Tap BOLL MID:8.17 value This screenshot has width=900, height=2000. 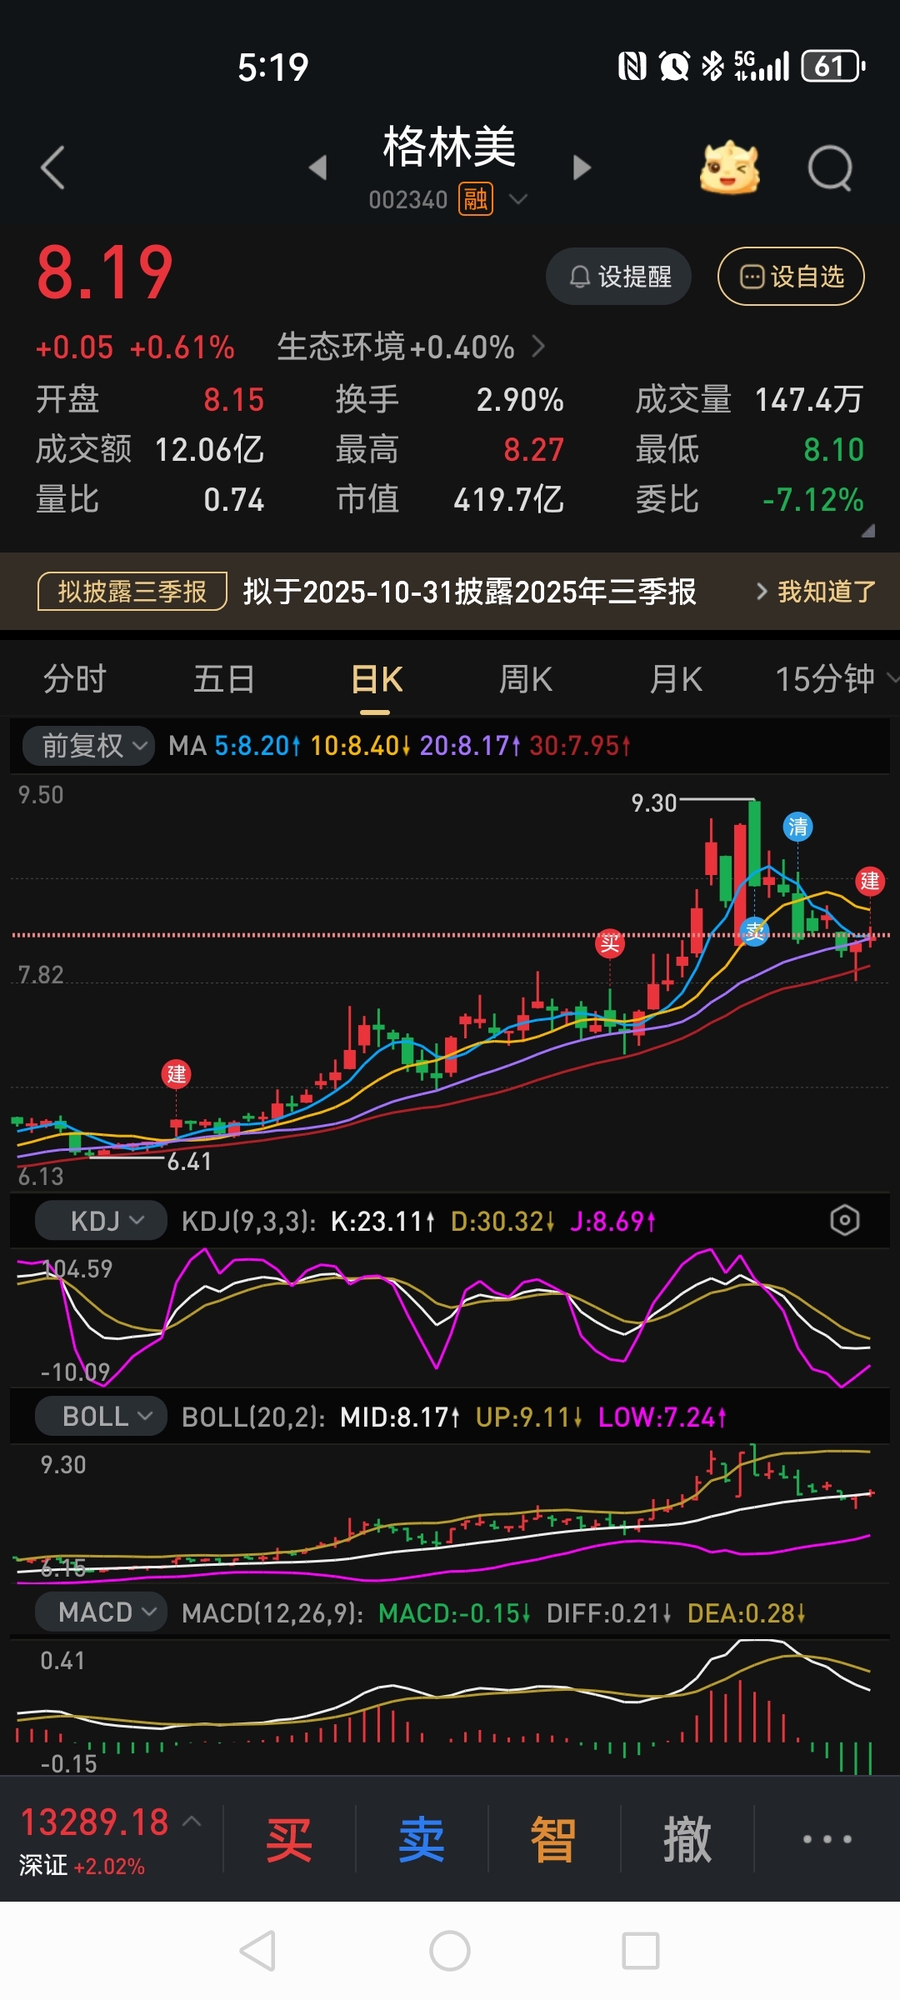[400, 1417]
